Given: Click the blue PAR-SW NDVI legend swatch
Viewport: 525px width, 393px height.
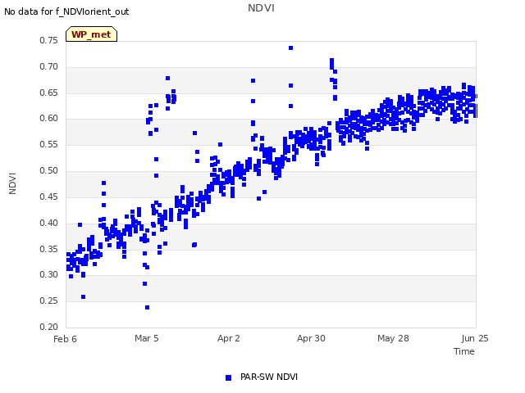Looking at the screenshot, I should click(228, 377).
